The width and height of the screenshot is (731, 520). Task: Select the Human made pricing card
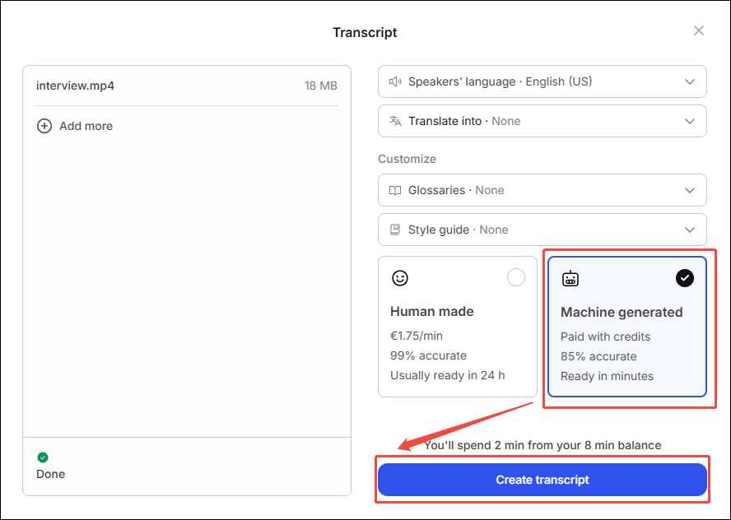[x=458, y=327]
